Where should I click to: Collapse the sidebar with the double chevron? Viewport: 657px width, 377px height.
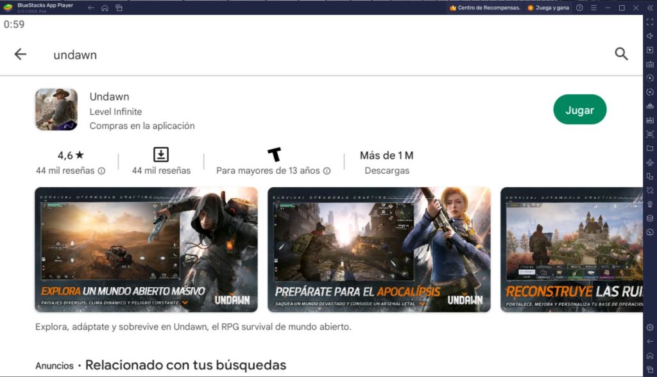651,8
